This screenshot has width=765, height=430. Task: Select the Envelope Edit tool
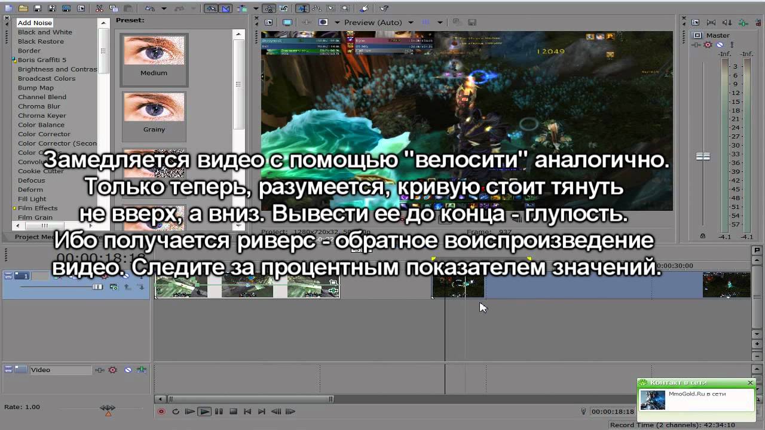coord(317,8)
